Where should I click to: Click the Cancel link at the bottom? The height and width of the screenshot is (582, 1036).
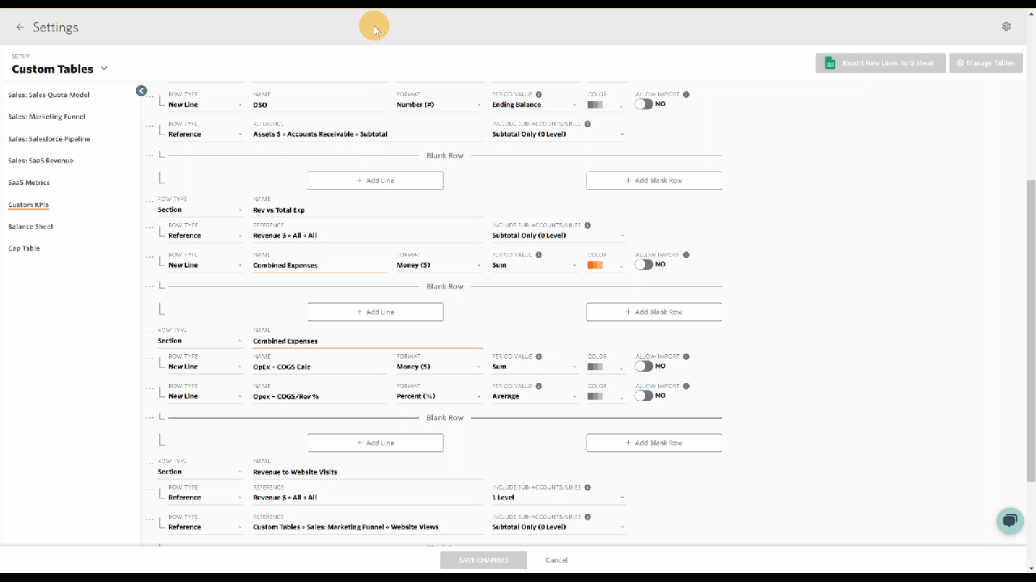[x=556, y=560]
